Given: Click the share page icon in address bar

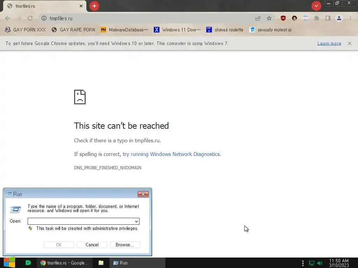Looking at the screenshot, I should pos(258,18).
